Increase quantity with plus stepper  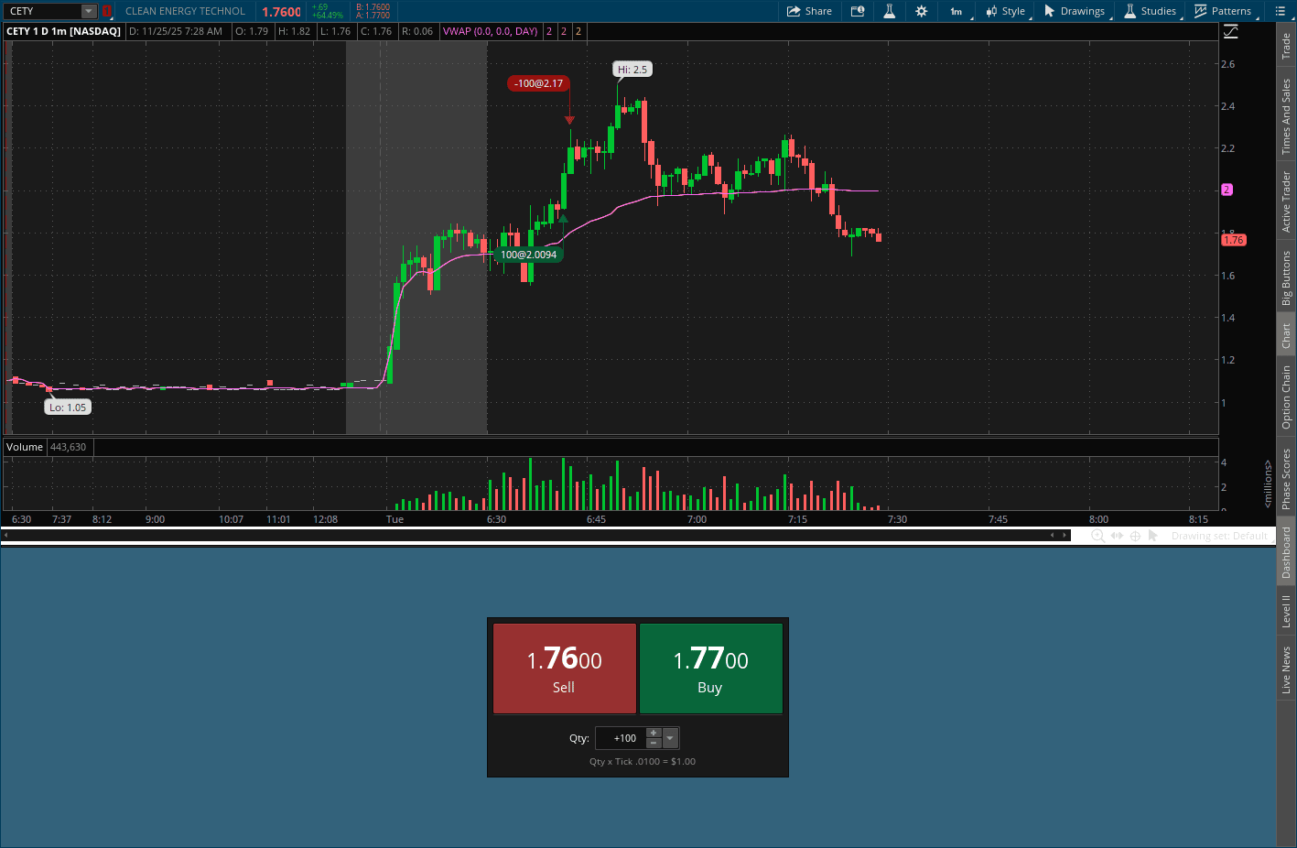(654, 733)
